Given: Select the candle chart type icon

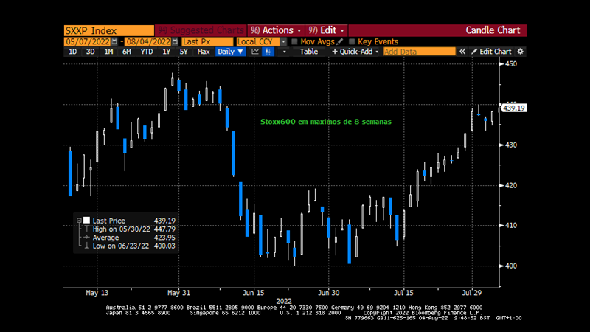Looking at the screenshot, I should (268, 52).
